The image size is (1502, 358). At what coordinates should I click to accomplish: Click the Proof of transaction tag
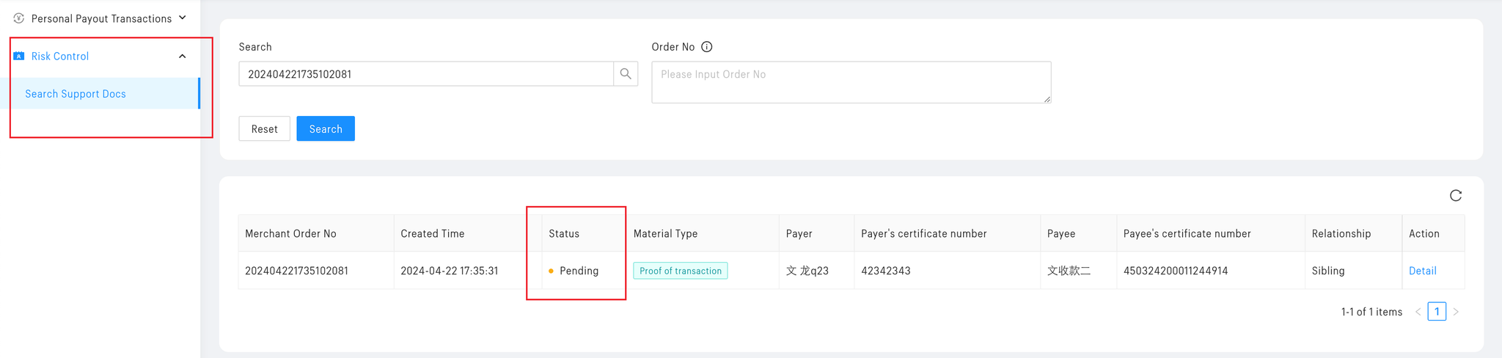680,271
